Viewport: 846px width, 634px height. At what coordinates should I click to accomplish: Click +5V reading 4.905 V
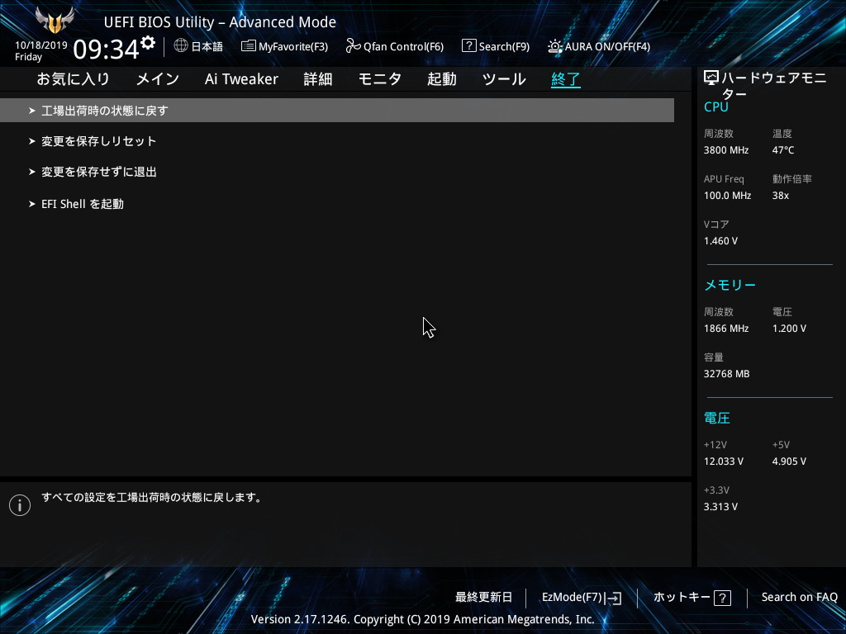(789, 461)
